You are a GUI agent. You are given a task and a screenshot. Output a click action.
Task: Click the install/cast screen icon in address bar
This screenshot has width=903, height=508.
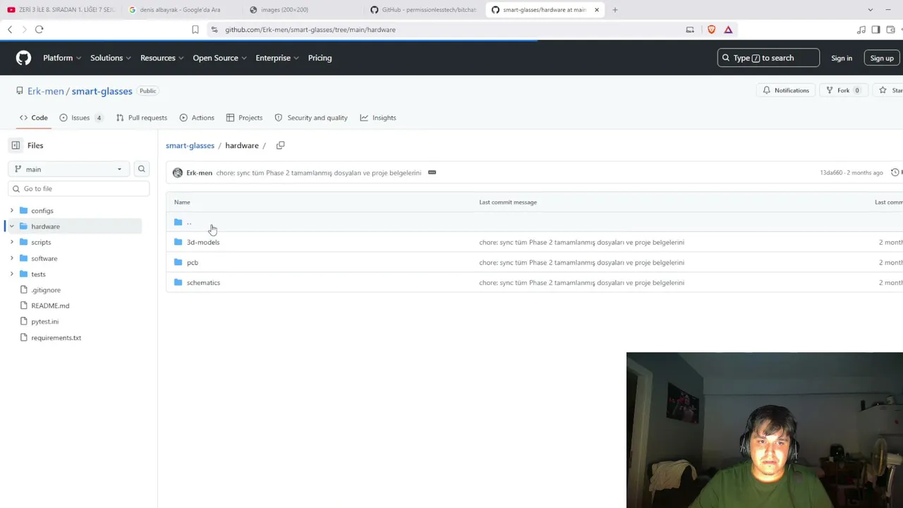coord(690,30)
